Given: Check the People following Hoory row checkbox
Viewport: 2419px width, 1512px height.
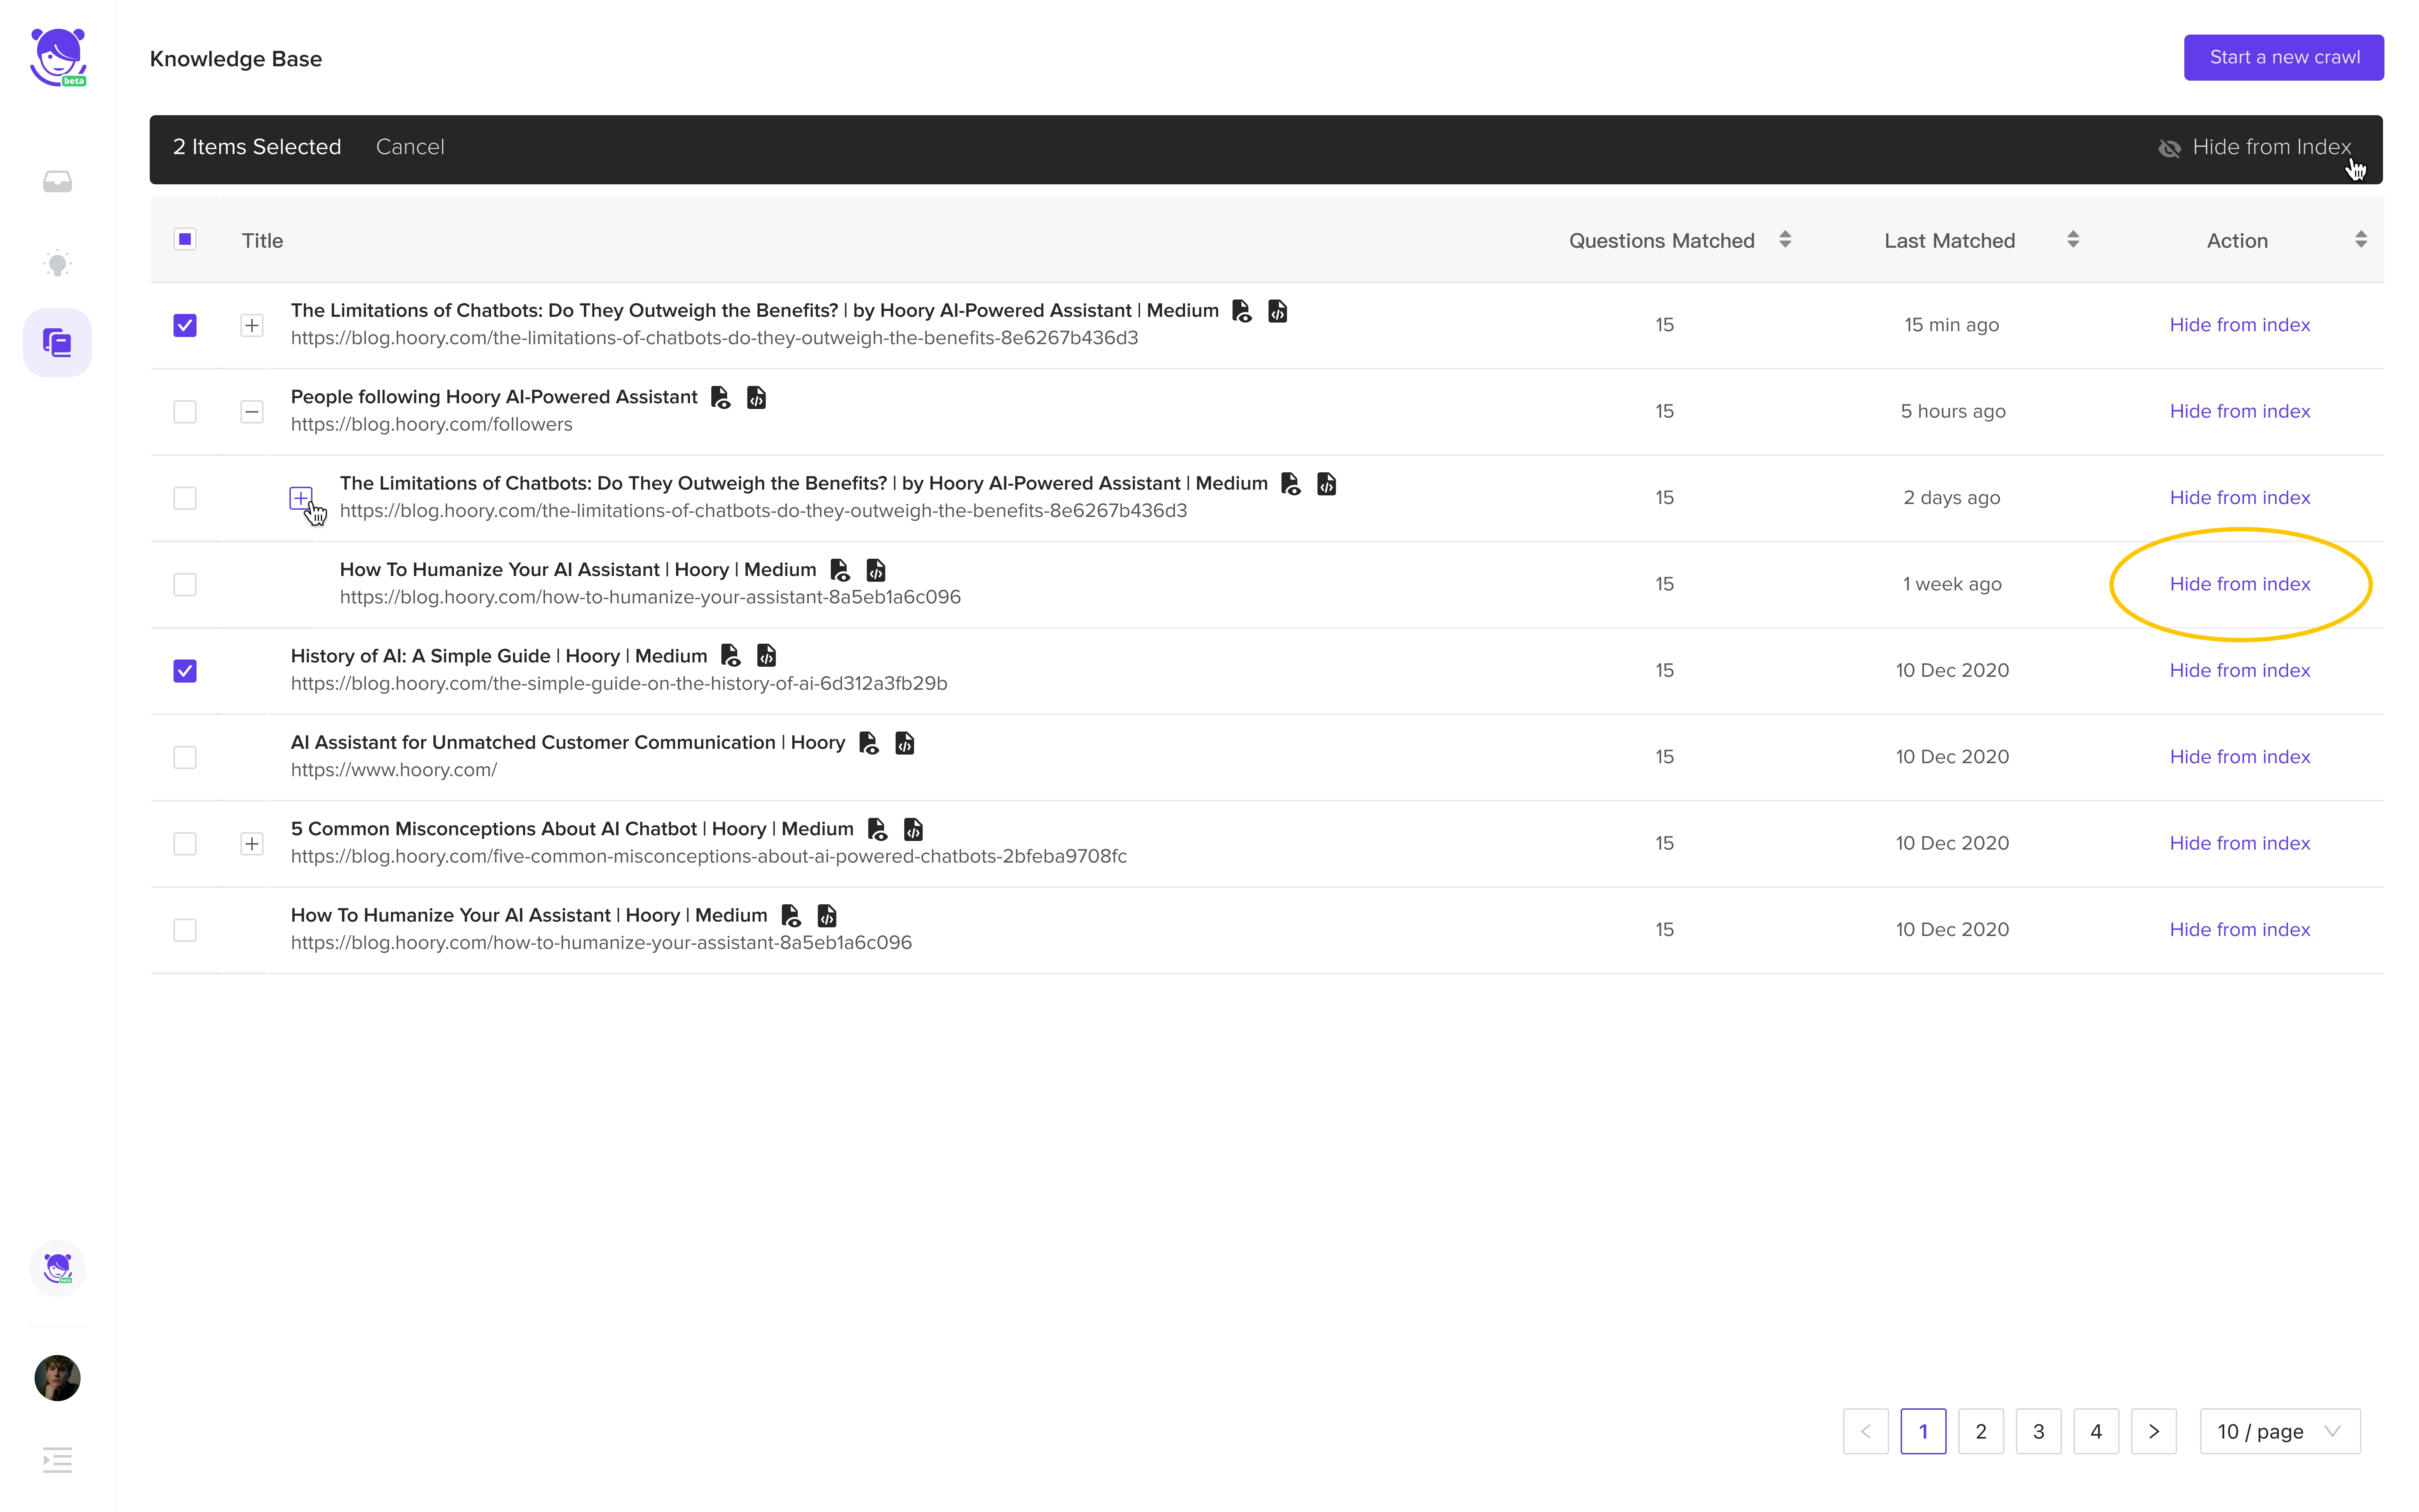Looking at the screenshot, I should [185, 412].
